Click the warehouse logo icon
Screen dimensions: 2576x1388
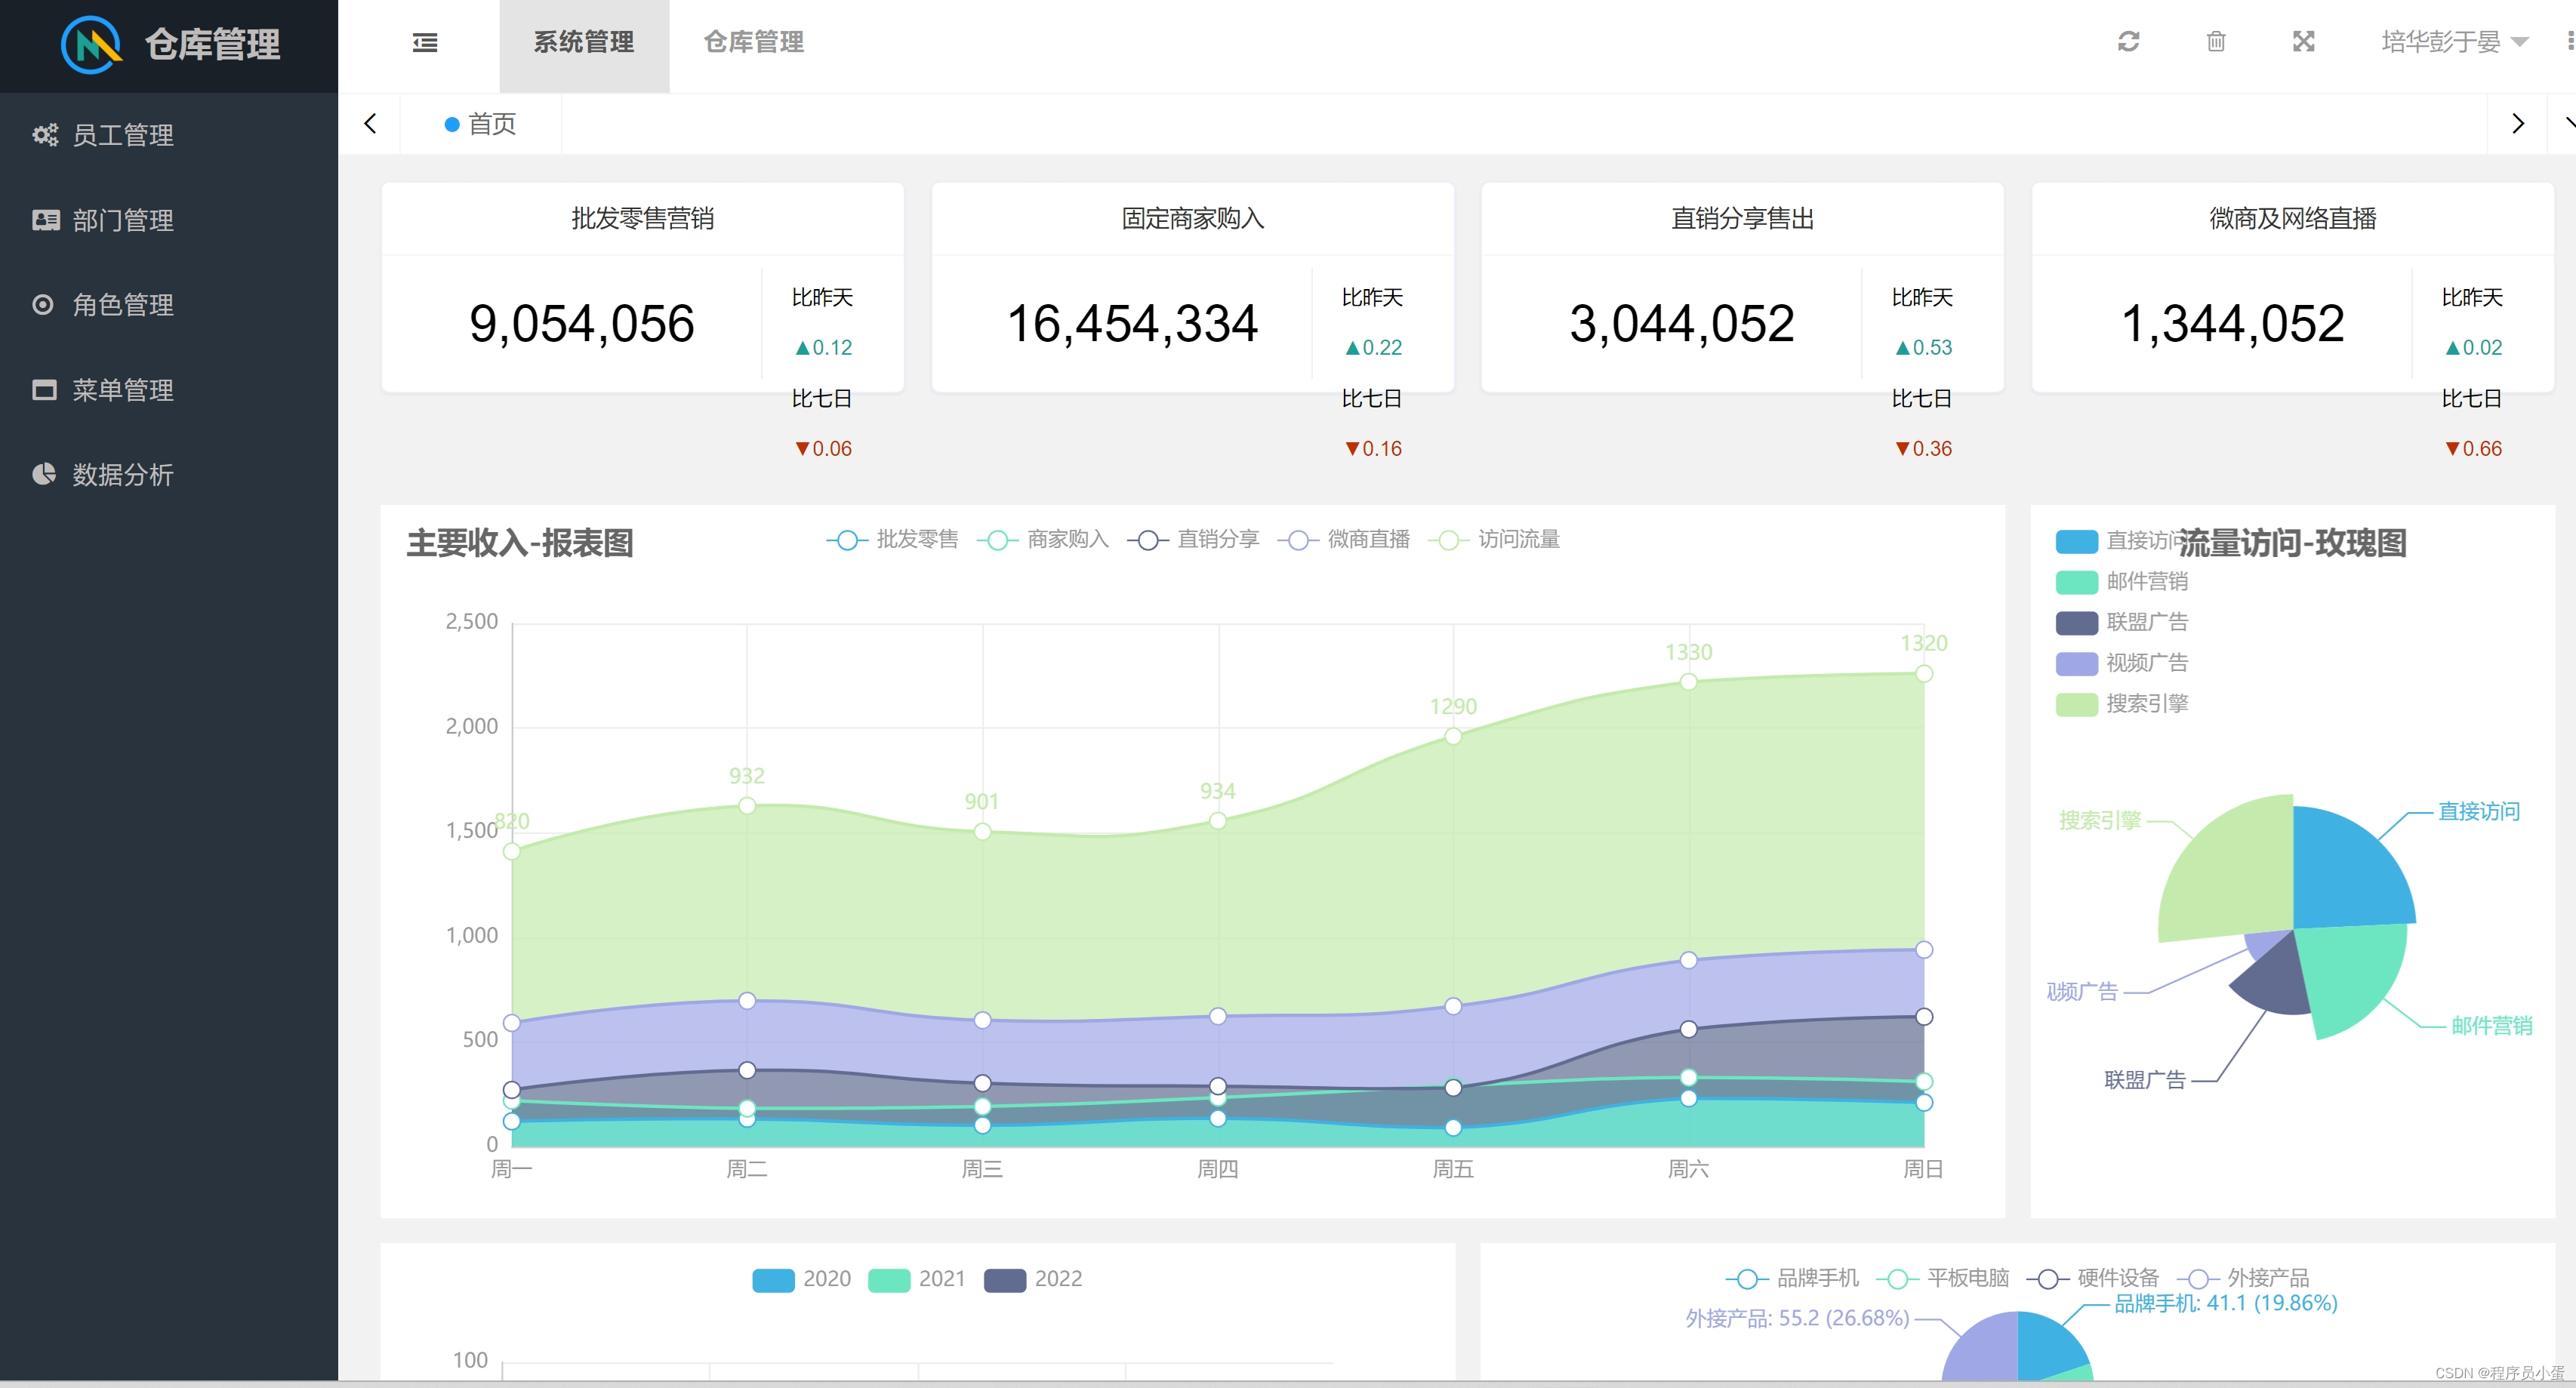[91, 45]
